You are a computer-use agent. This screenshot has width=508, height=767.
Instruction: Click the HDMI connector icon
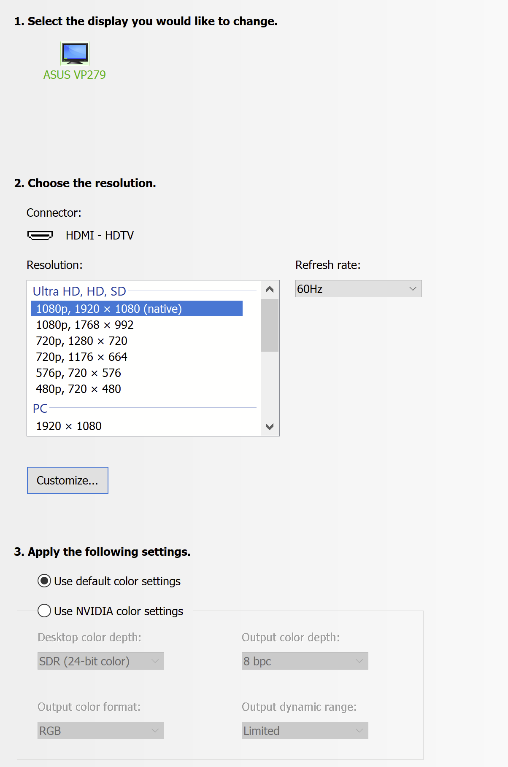pyautogui.click(x=40, y=235)
